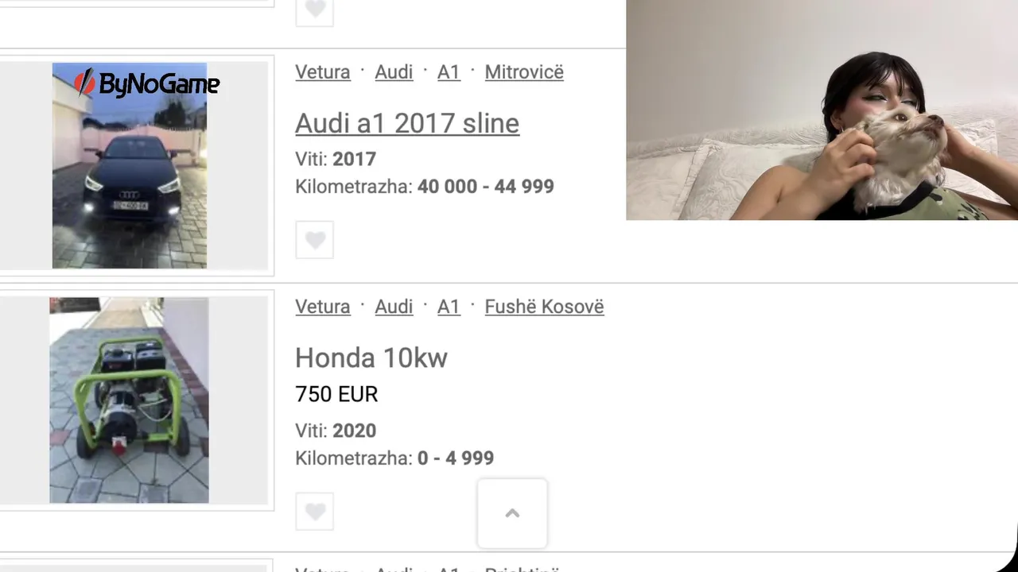Image resolution: width=1018 pixels, height=572 pixels.
Task: Toggle the heart on the Honda 10kw listing
Action: click(x=315, y=512)
